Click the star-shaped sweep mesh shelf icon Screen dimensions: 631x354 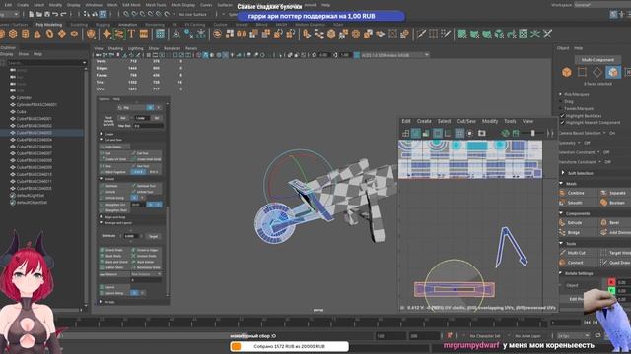106,34
